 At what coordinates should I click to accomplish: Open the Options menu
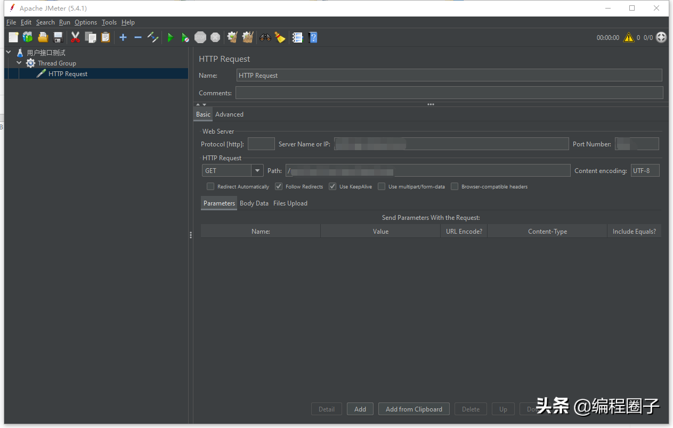86,22
